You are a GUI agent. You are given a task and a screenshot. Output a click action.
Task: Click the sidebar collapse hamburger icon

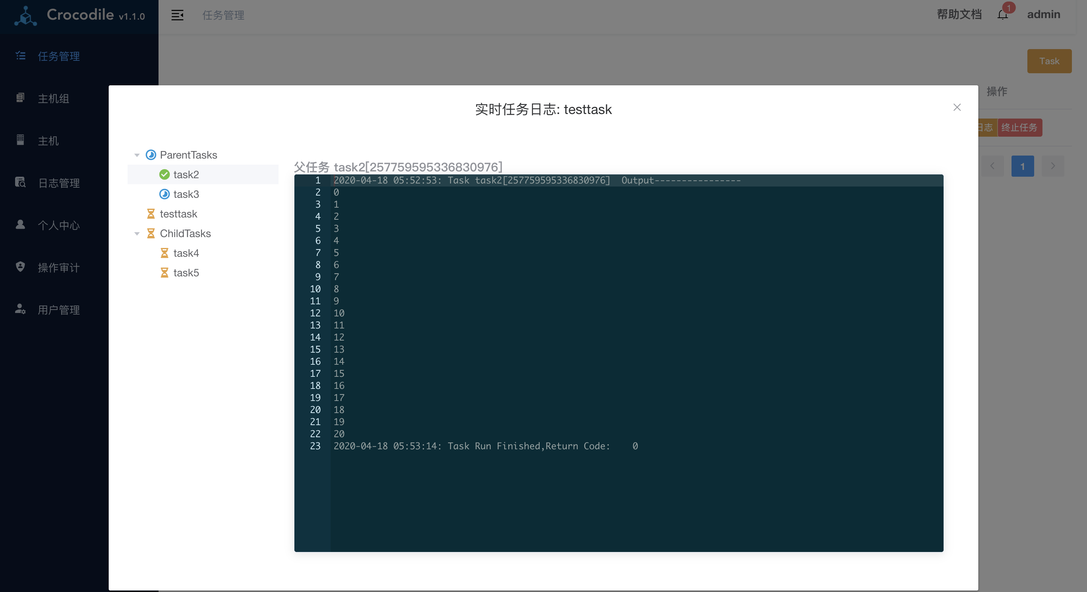(x=177, y=15)
